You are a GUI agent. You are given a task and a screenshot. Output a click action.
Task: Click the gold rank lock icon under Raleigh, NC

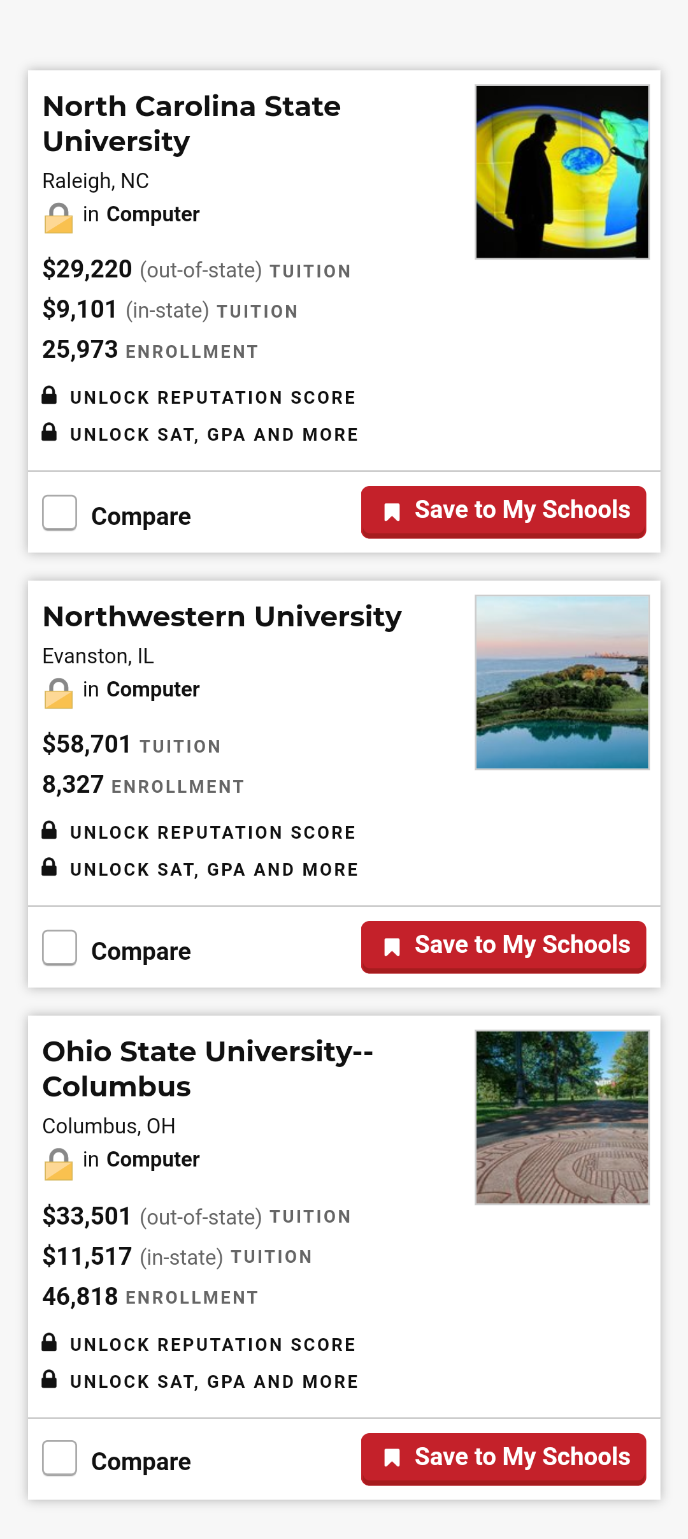coord(59,218)
